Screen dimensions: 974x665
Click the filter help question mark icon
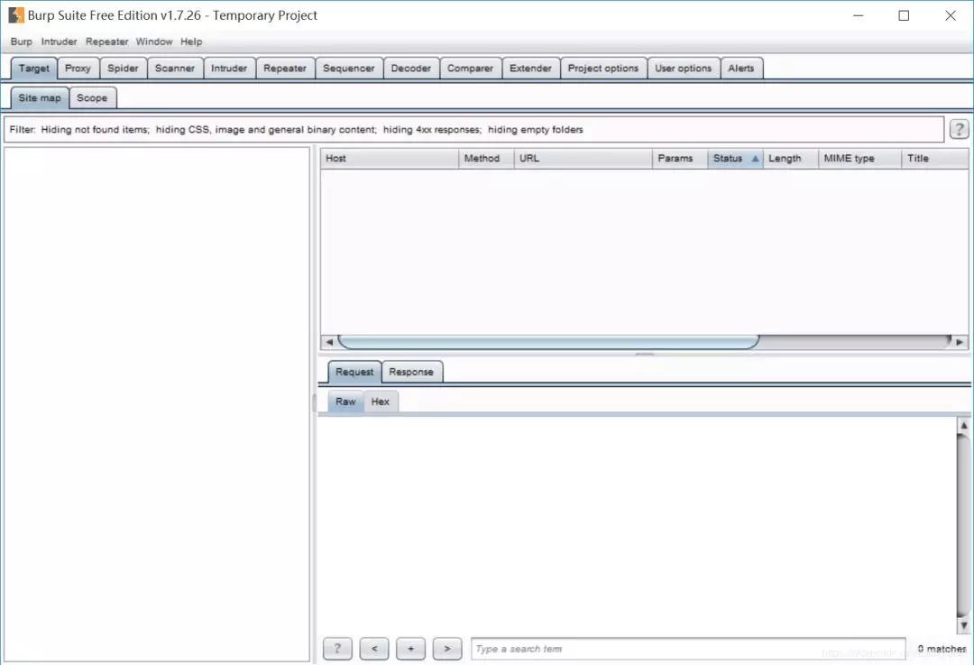coord(959,129)
